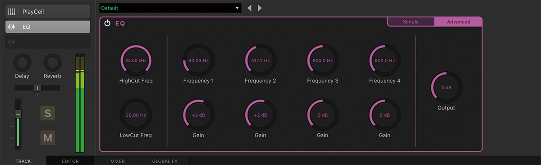Open the GLOBAL FX tab
541x165 pixels.
click(165, 161)
